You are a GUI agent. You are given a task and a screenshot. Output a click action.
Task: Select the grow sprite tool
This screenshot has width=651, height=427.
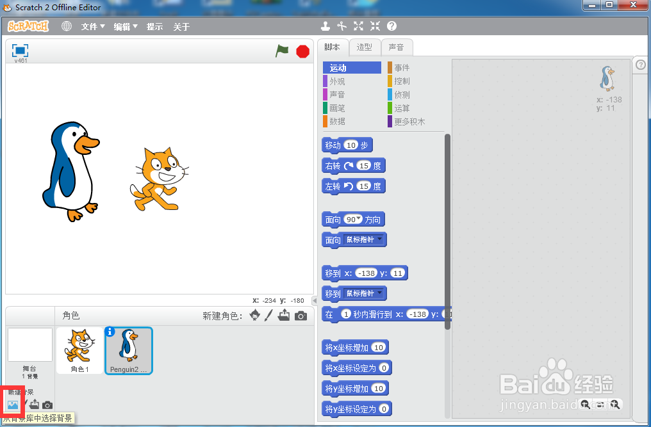[x=358, y=26]
